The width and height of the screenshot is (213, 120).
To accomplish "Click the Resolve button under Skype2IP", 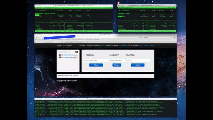I will (x=117, y=65).
